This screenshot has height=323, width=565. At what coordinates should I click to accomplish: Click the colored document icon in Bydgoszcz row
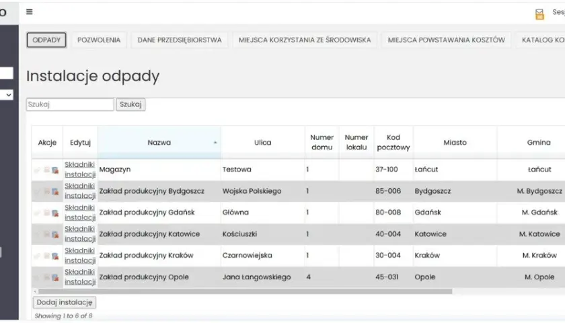pos(55,191)
